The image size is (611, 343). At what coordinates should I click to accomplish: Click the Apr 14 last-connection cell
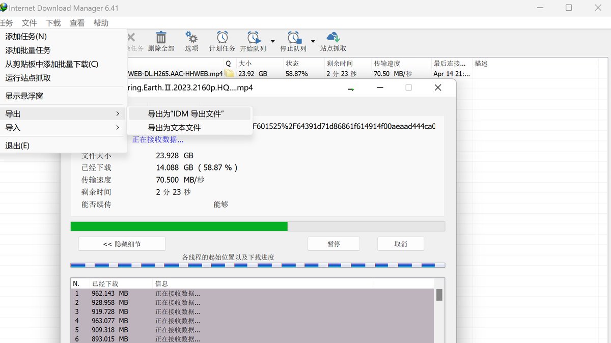pyautogui.click(x=452, y=74)
